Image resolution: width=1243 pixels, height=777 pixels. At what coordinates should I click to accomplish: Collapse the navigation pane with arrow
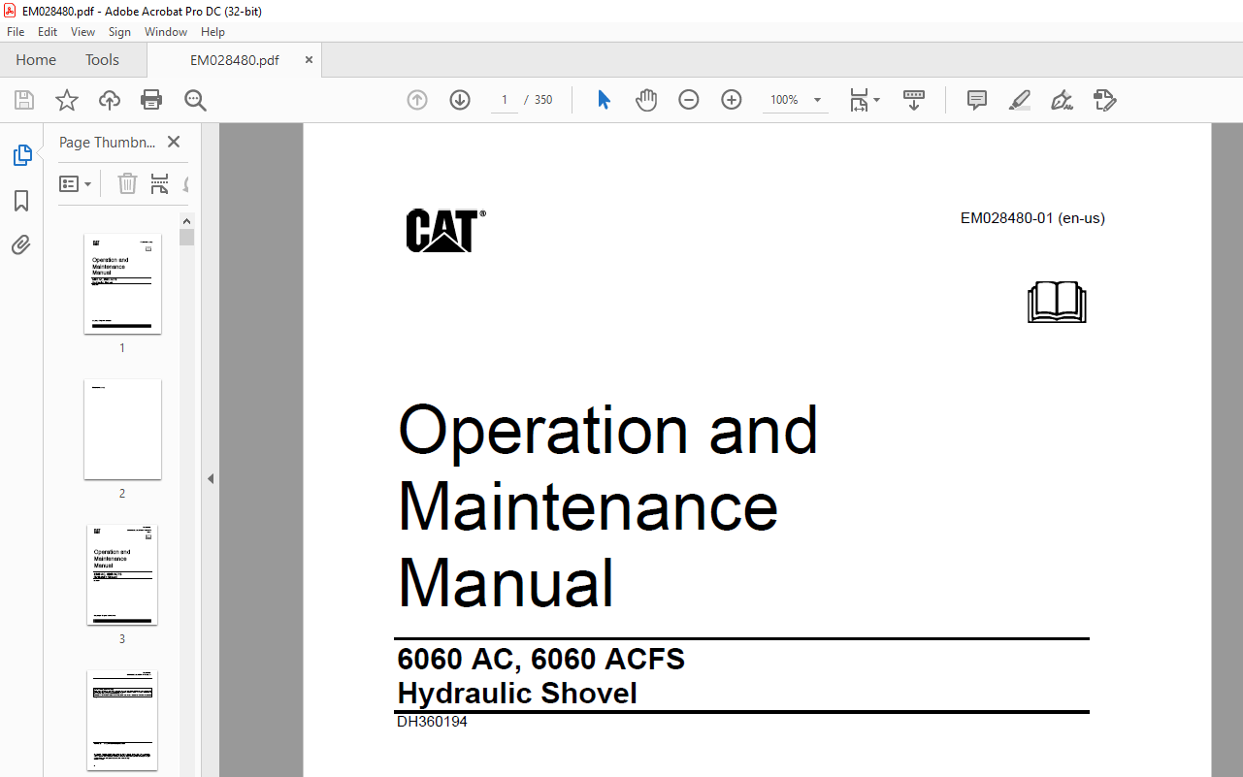[x=211, y=478]
